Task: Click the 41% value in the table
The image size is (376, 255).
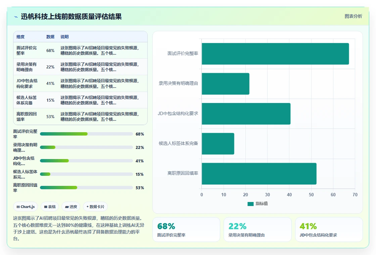Action: [x=50, y=84]
